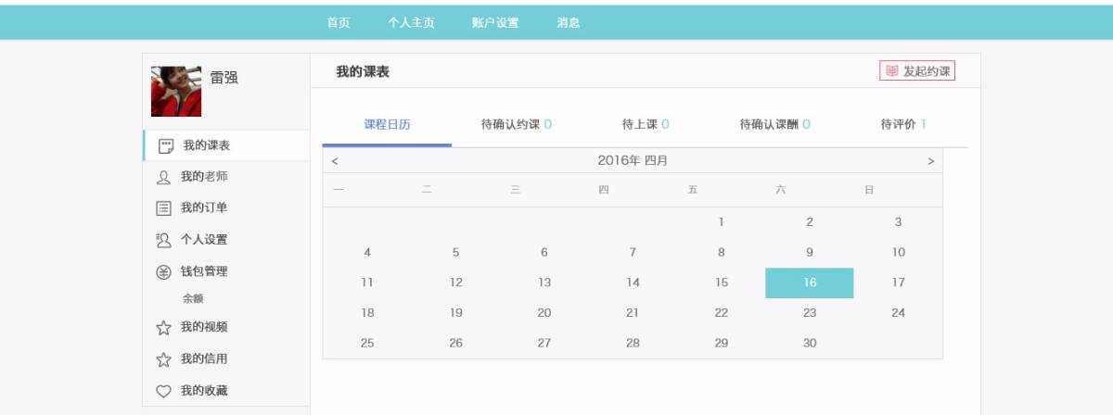Select date 7 in the calendar

[633, 252]
